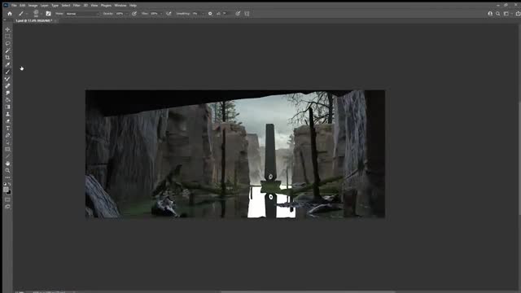Select the Zoom tool in the toolbar

[7, 170]
